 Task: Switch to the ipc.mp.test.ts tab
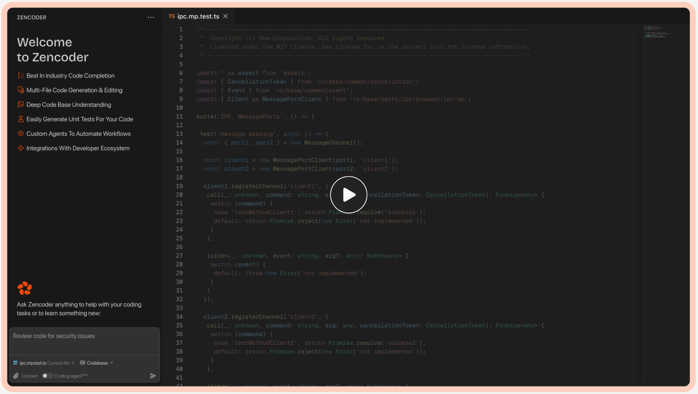pyautogui.click(x=198, y=16)
